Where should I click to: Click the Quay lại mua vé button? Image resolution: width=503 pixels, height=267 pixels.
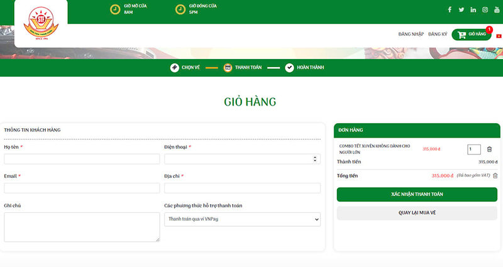tap(417, 213)
